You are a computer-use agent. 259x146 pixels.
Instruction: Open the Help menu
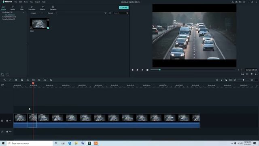coord(44,2)
